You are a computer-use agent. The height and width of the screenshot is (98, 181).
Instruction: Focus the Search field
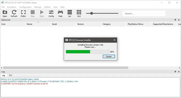pos(144,13)
